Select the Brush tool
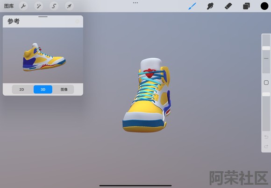Viewport: 271px width, 188px height. point(192,6)
